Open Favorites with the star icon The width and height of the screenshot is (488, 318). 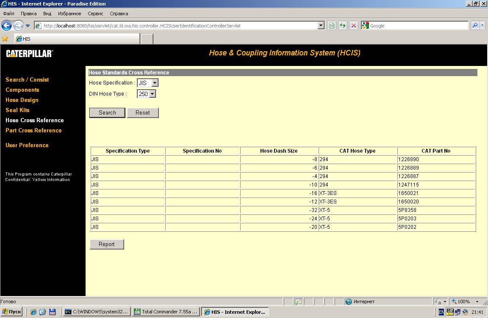pyautogui.click(x=5, y=38)
